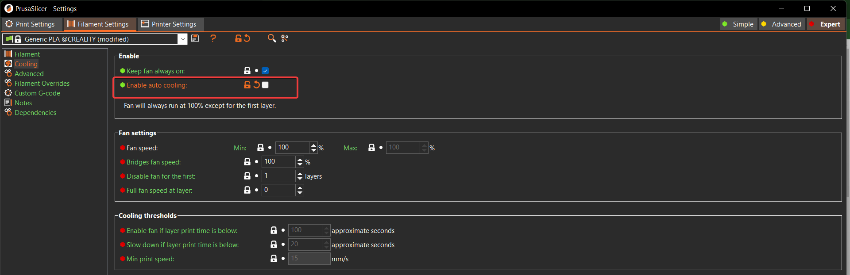This screenshot has height=275, width=850.
Task: Select Cooling page in sidebar
Action: (26, 64)
